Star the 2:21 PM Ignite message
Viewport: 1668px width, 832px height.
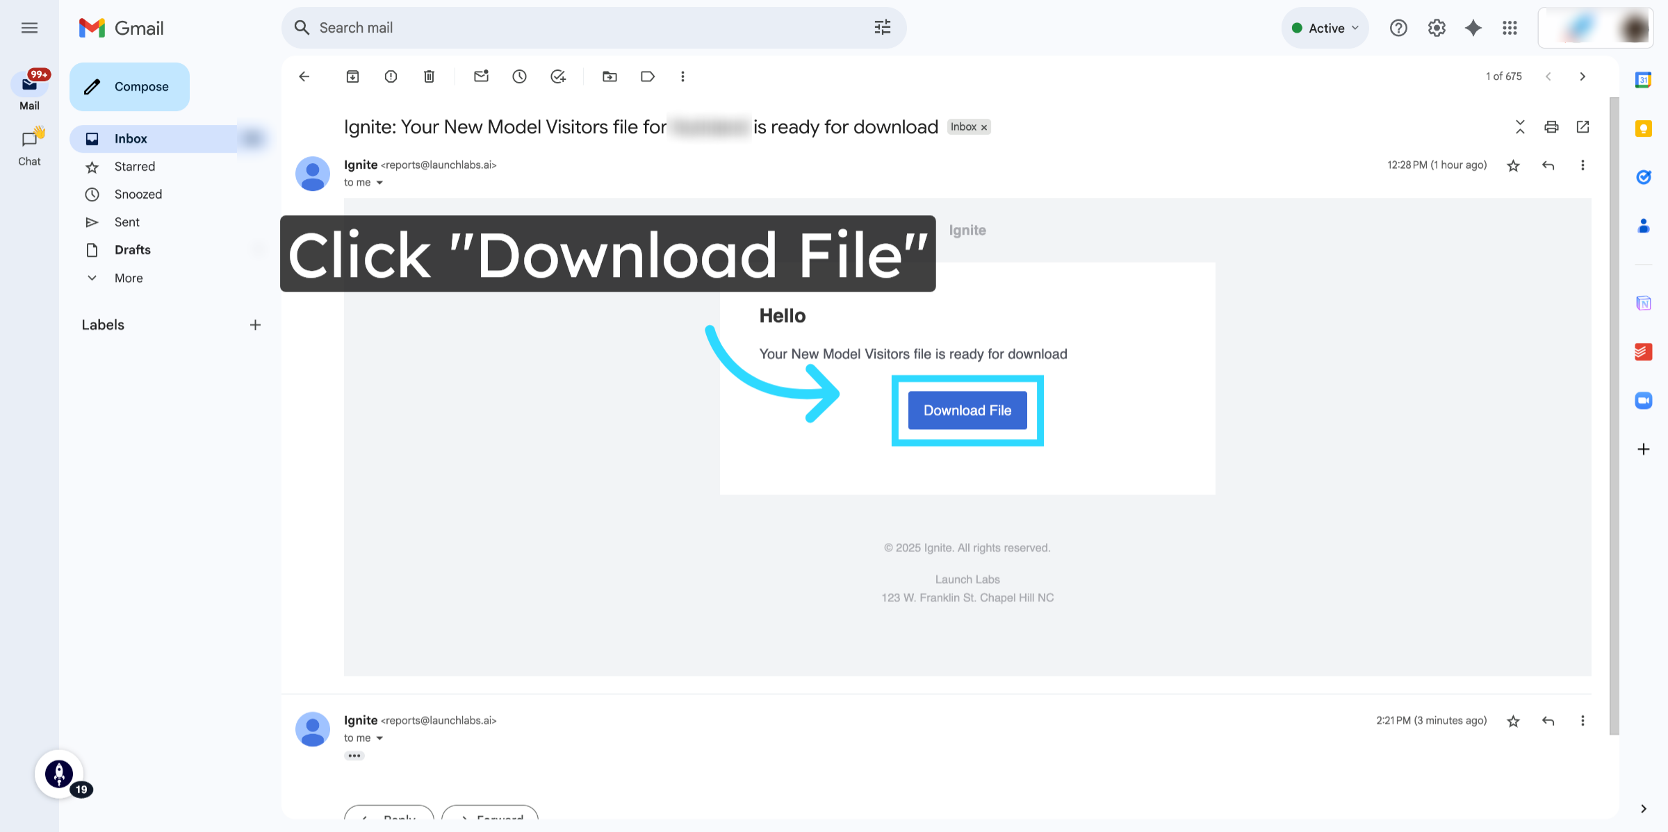(1513, 721)
